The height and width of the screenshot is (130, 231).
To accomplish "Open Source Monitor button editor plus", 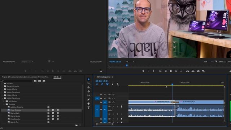I will (x=101, y=71).
